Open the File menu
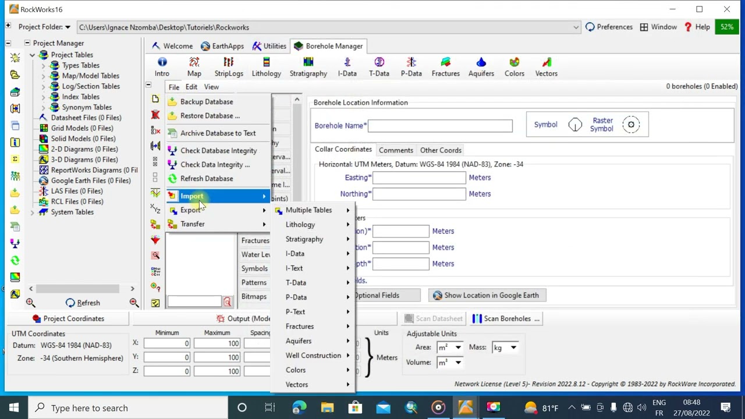 [x=173, y=87]
